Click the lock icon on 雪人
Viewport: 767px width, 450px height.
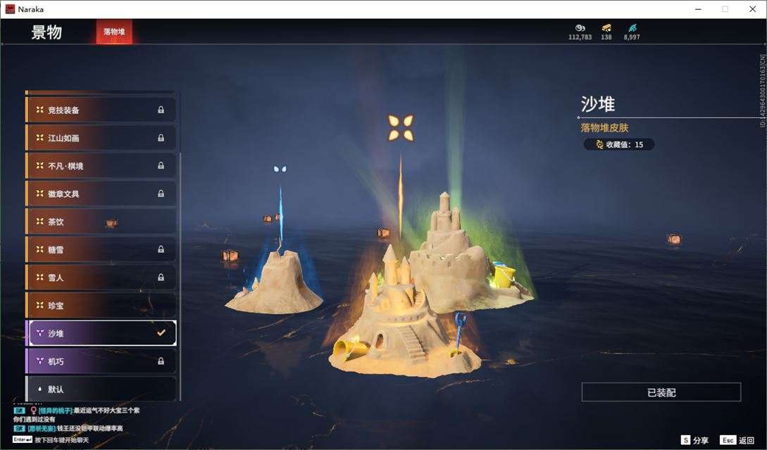tap(161, 277)
